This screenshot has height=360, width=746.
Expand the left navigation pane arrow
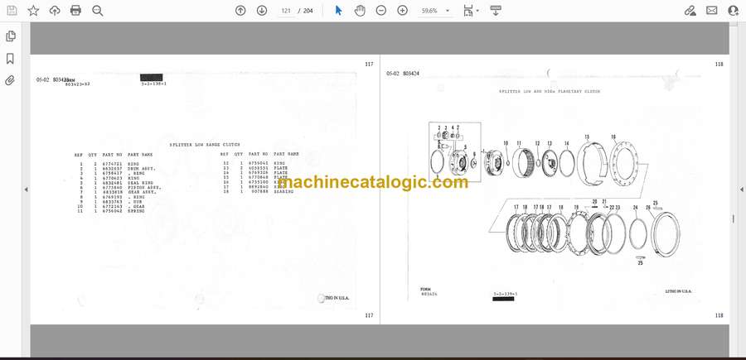point(26,190)
